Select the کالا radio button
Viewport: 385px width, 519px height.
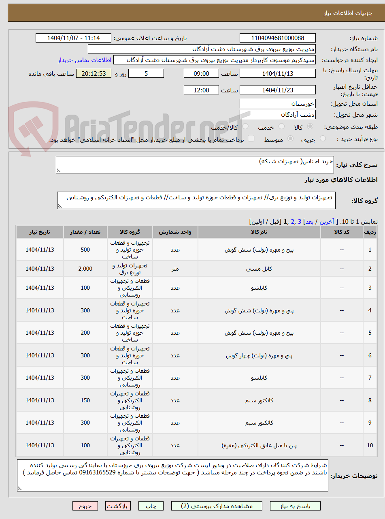pos(311,127)
